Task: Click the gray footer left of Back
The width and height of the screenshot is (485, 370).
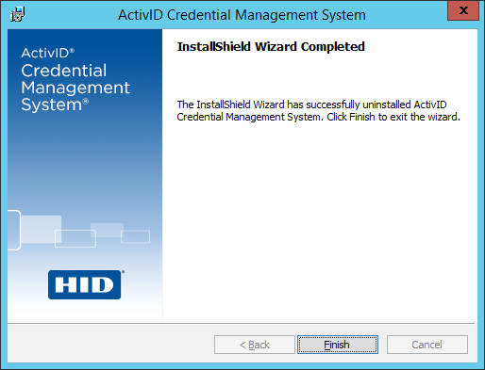Action: pos(110,345)
